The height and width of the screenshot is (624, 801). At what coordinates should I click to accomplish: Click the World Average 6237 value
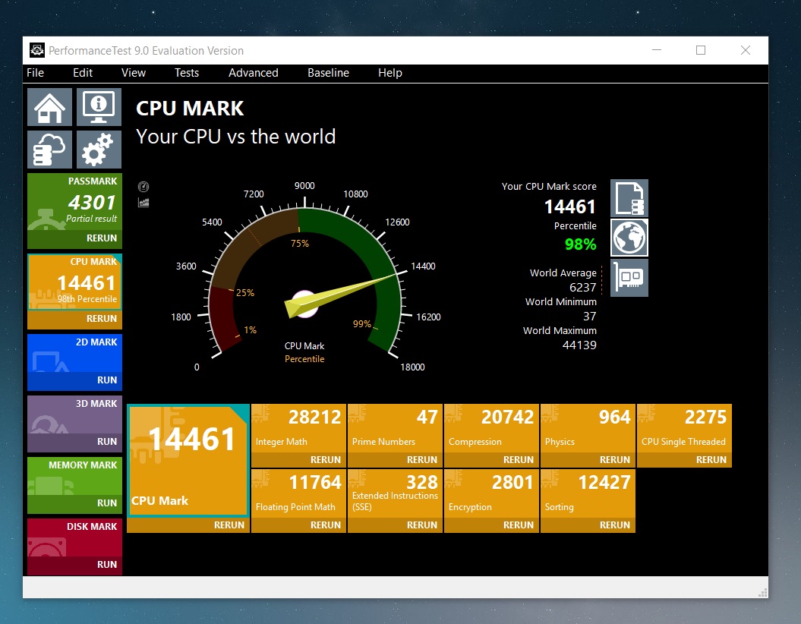(583, 288)
